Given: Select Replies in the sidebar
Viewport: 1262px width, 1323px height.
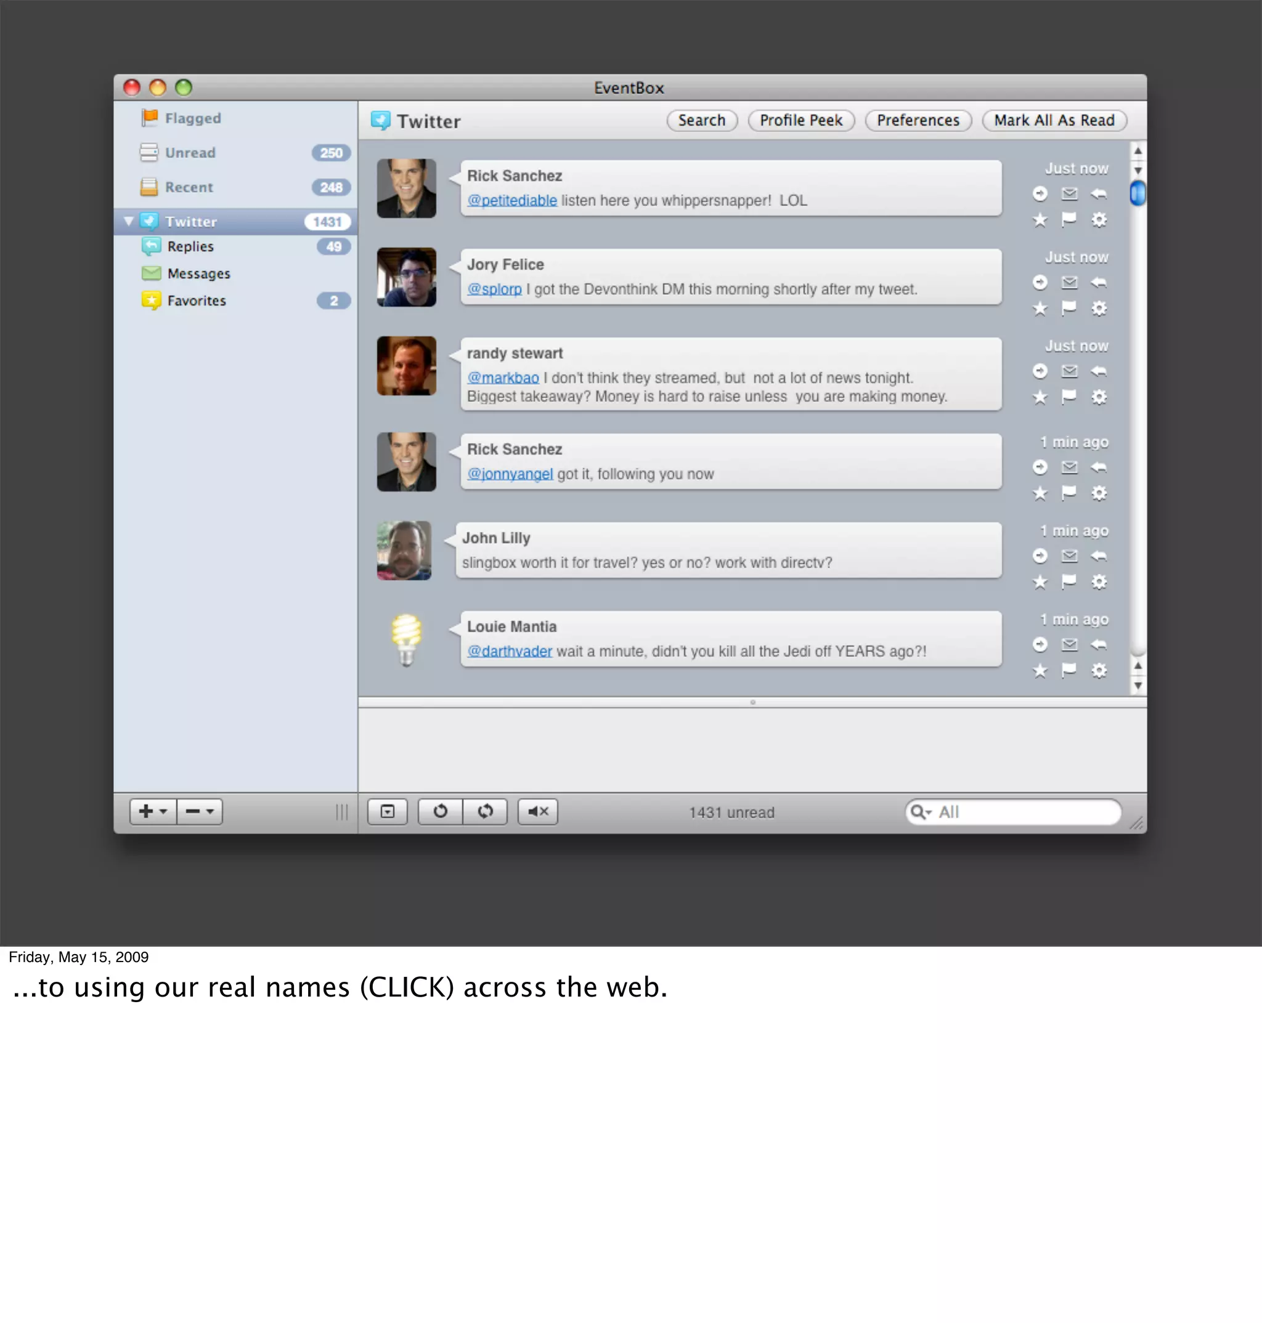Looking at the screenshot, I should pyautogui.click(x=190, y=247).
